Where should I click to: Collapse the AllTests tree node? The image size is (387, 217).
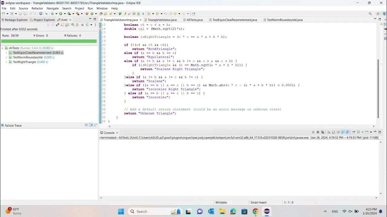pos(2,48)
